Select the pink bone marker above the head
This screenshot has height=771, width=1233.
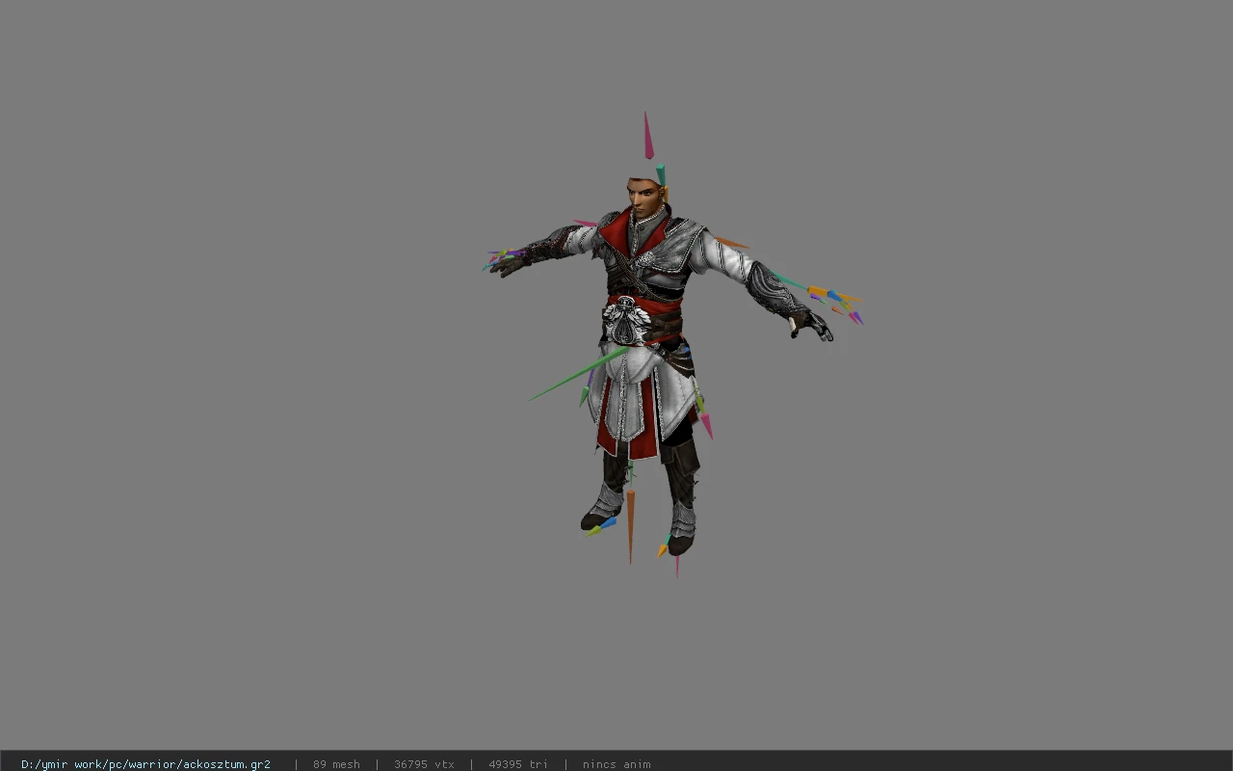point(648,136)
